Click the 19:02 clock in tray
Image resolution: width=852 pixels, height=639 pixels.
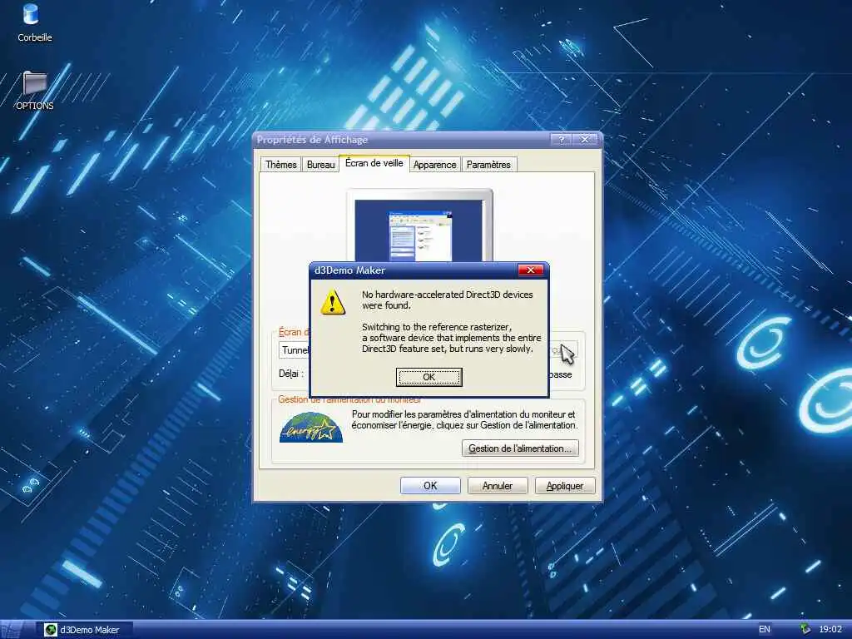tap(830, 629)
